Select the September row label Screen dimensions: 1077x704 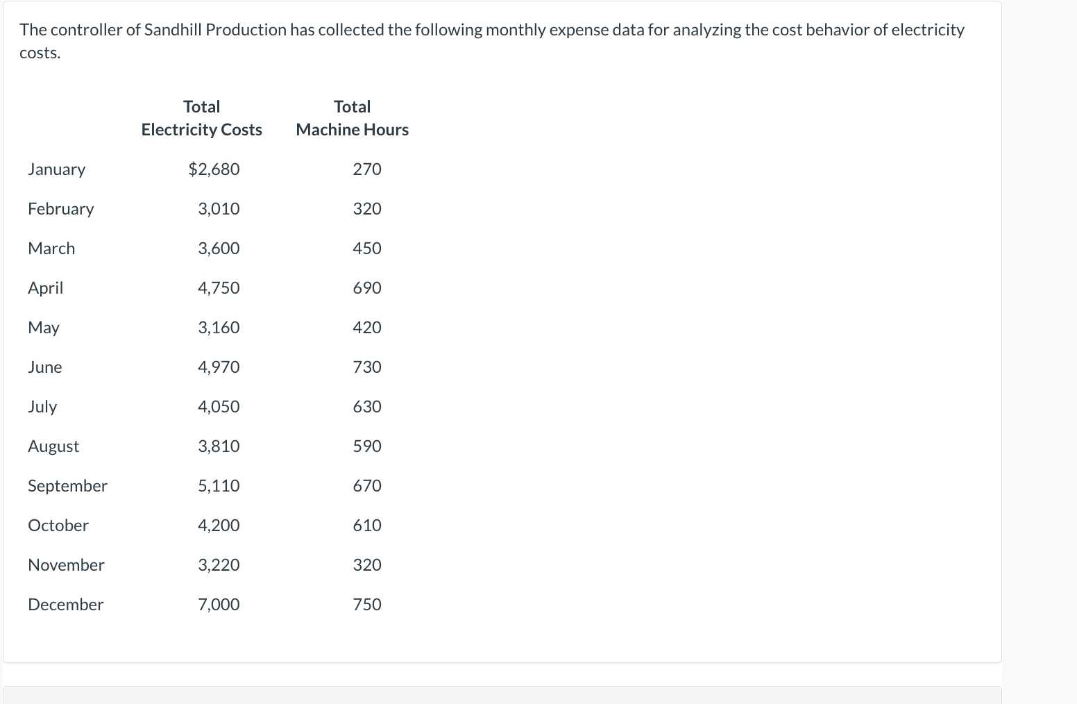tap(68, 486)
